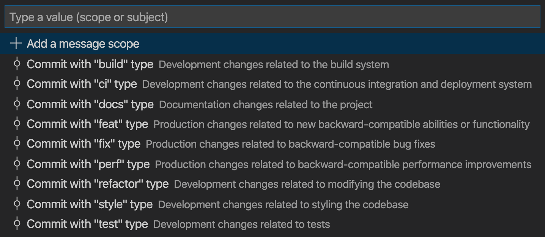
Task: Click the plus icon beside Add a message scope
Action: pos(16,44)
